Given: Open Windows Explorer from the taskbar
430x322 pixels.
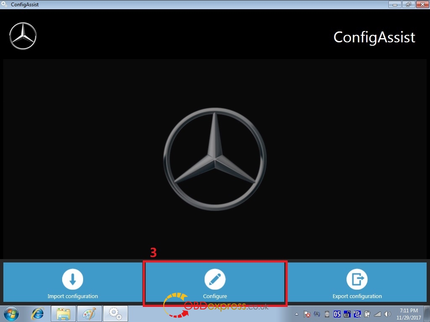Looking at the screenshot, I should [63, 314].
